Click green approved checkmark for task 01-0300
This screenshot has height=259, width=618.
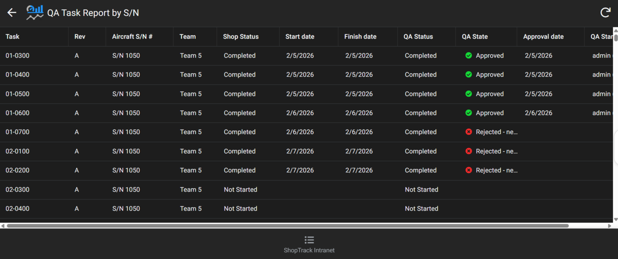[469, 55]
